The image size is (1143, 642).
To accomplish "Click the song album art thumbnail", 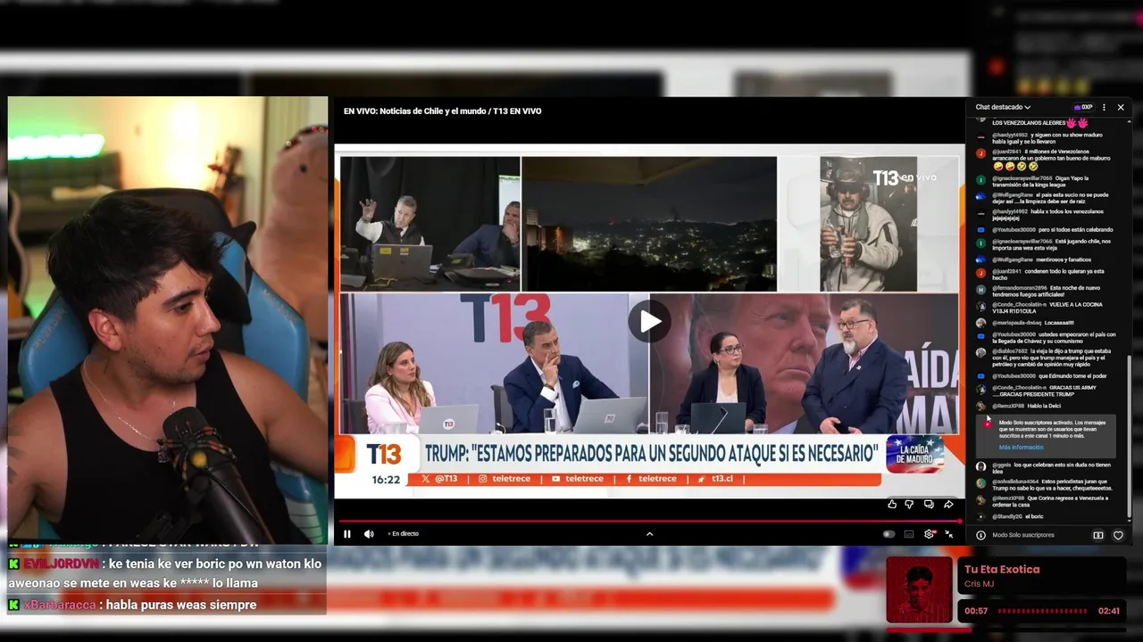I will pyautogui.click(x=919, y=589).
